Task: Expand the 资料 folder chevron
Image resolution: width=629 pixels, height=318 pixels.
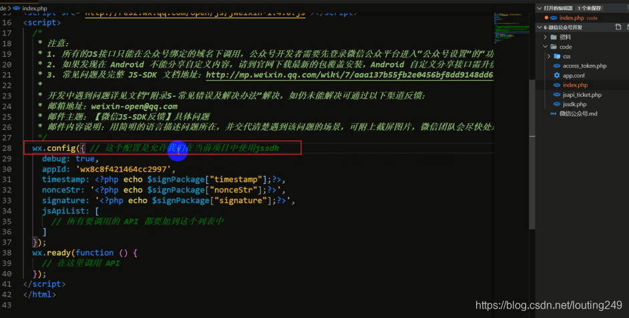Action: (545, 37)
